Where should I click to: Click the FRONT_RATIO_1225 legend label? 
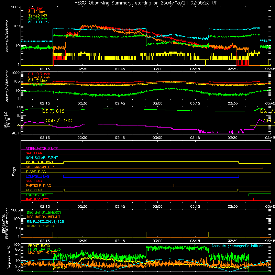44,249
